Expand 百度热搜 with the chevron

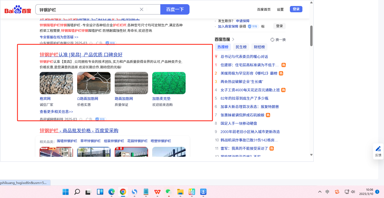click(x=233, y=39)
